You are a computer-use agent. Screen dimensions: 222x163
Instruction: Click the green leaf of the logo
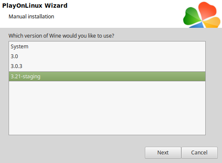click(192, 17)
